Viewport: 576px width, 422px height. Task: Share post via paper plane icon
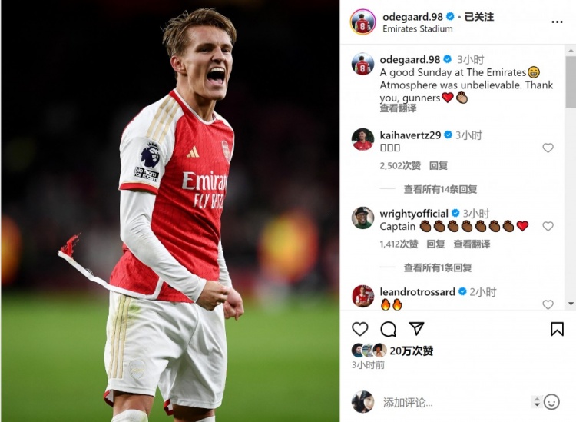[416, 328]
